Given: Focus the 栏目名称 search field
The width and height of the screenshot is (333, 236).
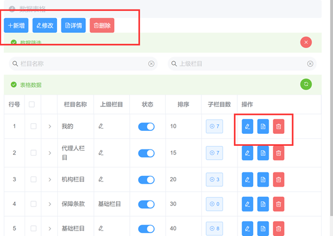Looking at the screenshot, I should 83,64.
